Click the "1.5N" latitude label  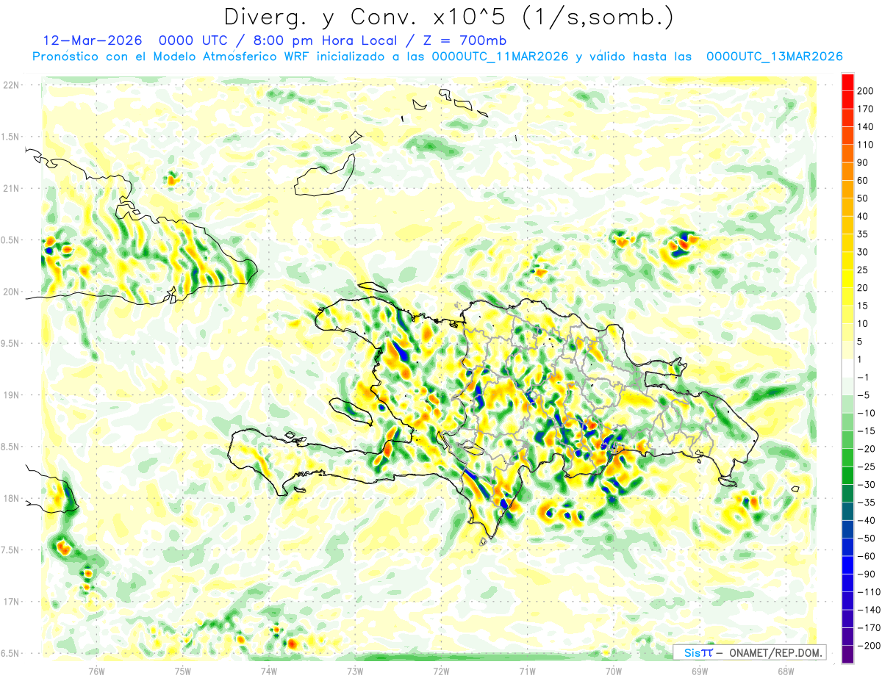[10, 137]
